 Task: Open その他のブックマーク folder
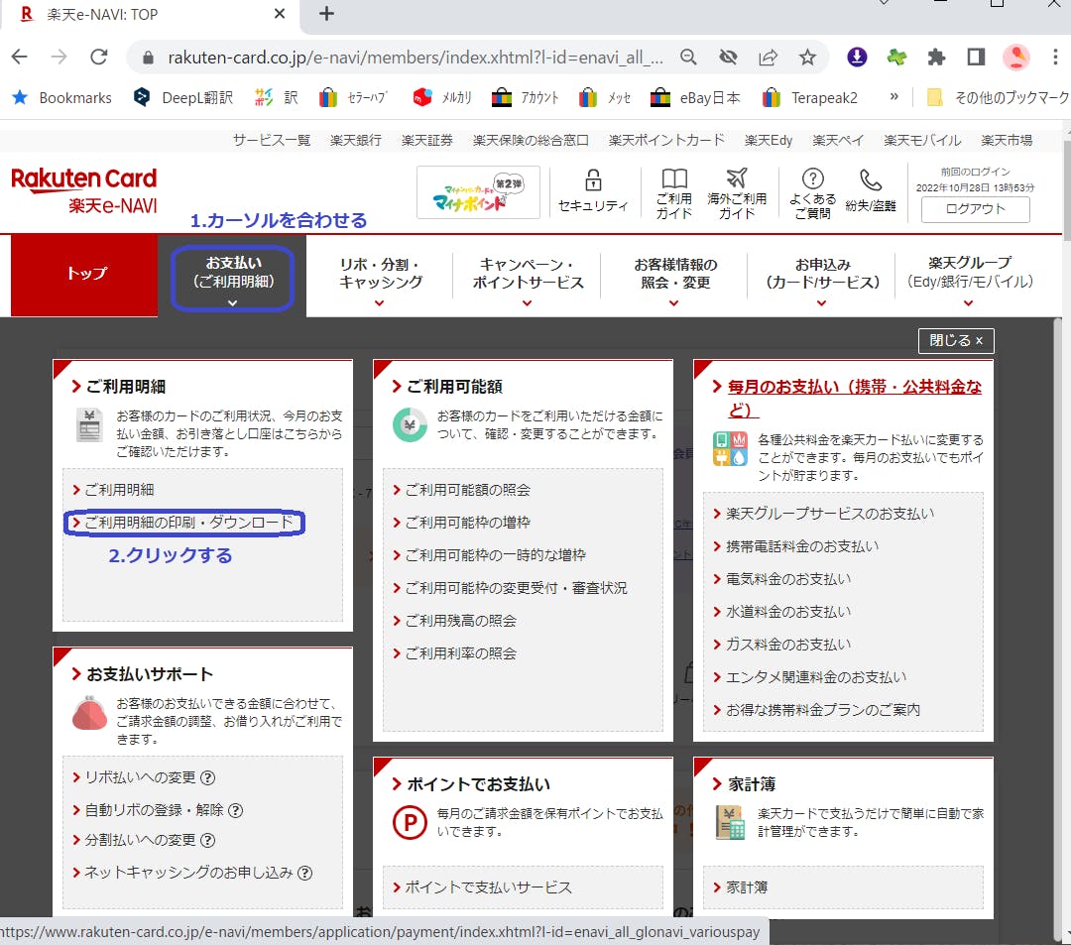(x=998, y=97)
